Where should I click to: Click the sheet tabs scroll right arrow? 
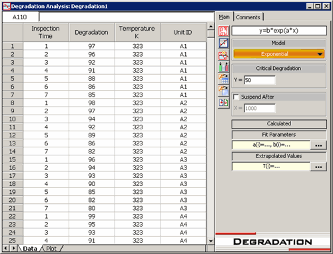pyautogui.click(x=13, y=248)
